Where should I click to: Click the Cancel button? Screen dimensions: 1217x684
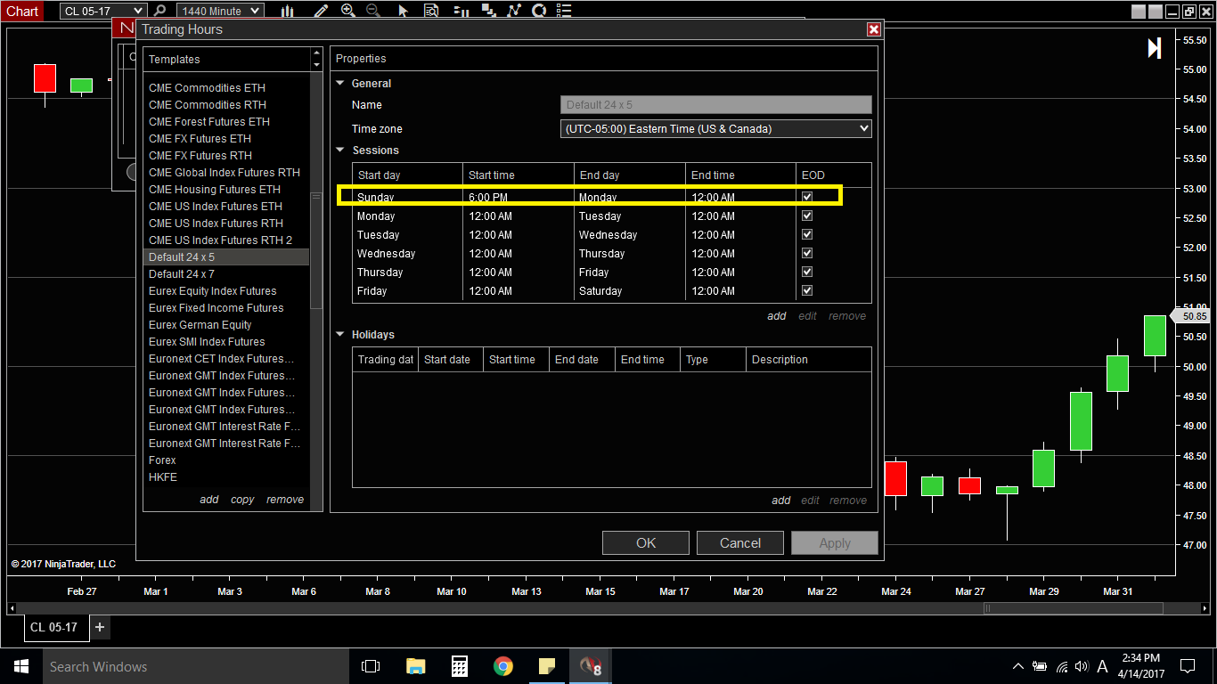[740, 543]
